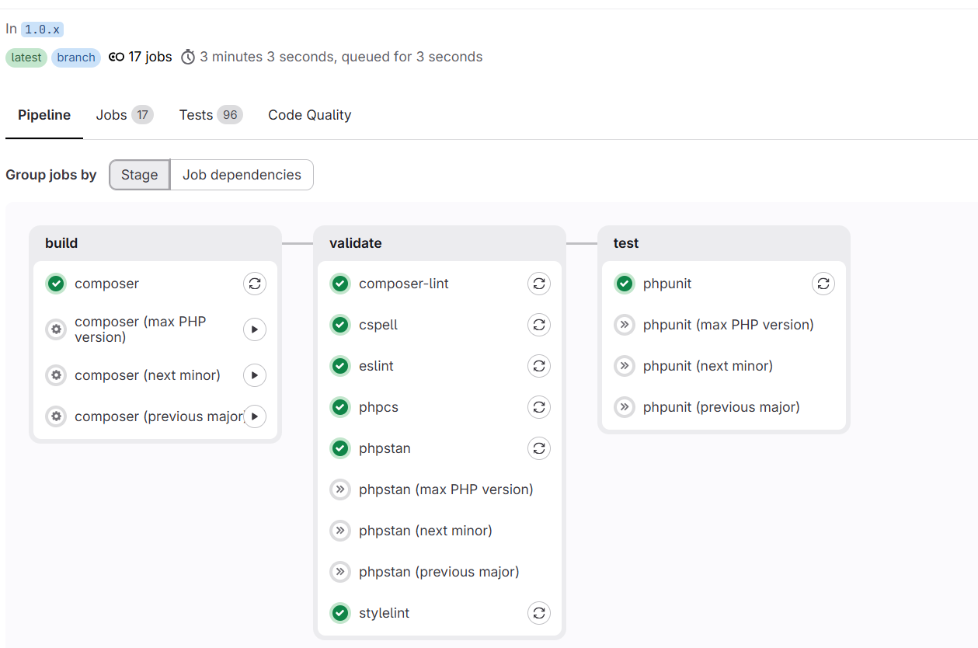Screen dimensions: 978x648
Task: Open the phpunit (previous major) job
Action: (722, 407)
